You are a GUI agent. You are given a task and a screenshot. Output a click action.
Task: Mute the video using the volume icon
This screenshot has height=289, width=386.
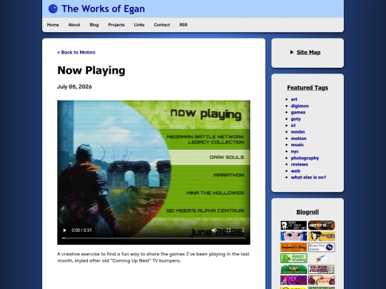[x=214, y=230]
